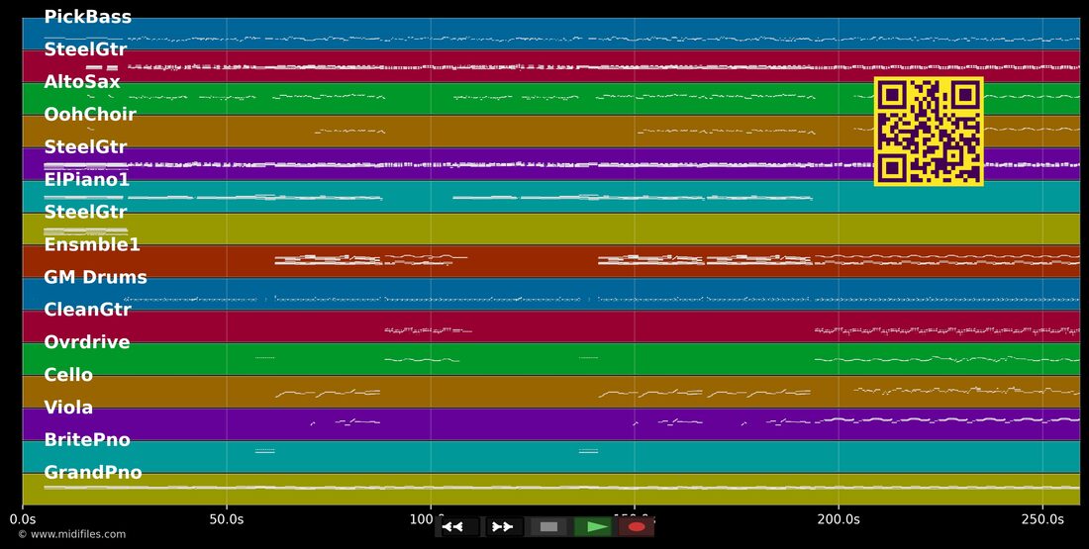
Task: Select the CleanGtr track label
Action: 87,310
